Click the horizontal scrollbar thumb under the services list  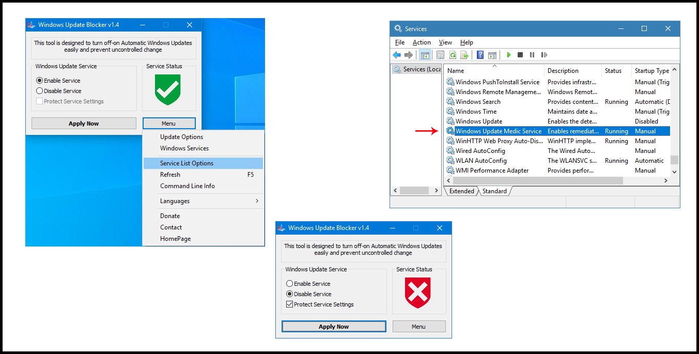(538, 180)
